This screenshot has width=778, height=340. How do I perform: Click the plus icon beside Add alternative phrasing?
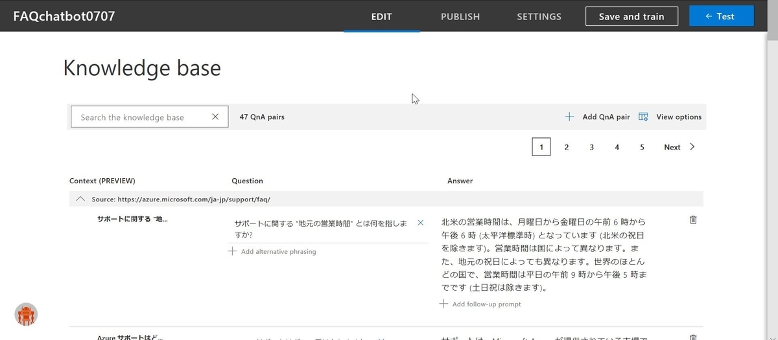click(232, 251)
